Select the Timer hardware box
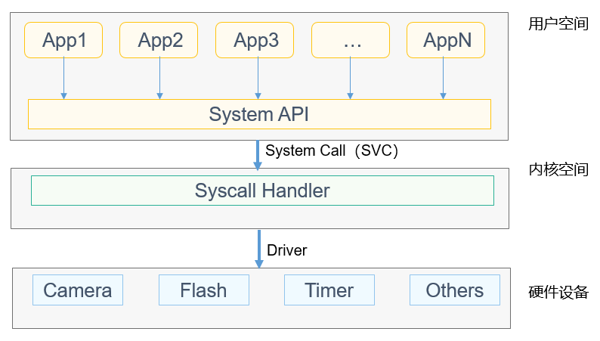Viewport: 600px width, 341px height. tap(329, 290)
